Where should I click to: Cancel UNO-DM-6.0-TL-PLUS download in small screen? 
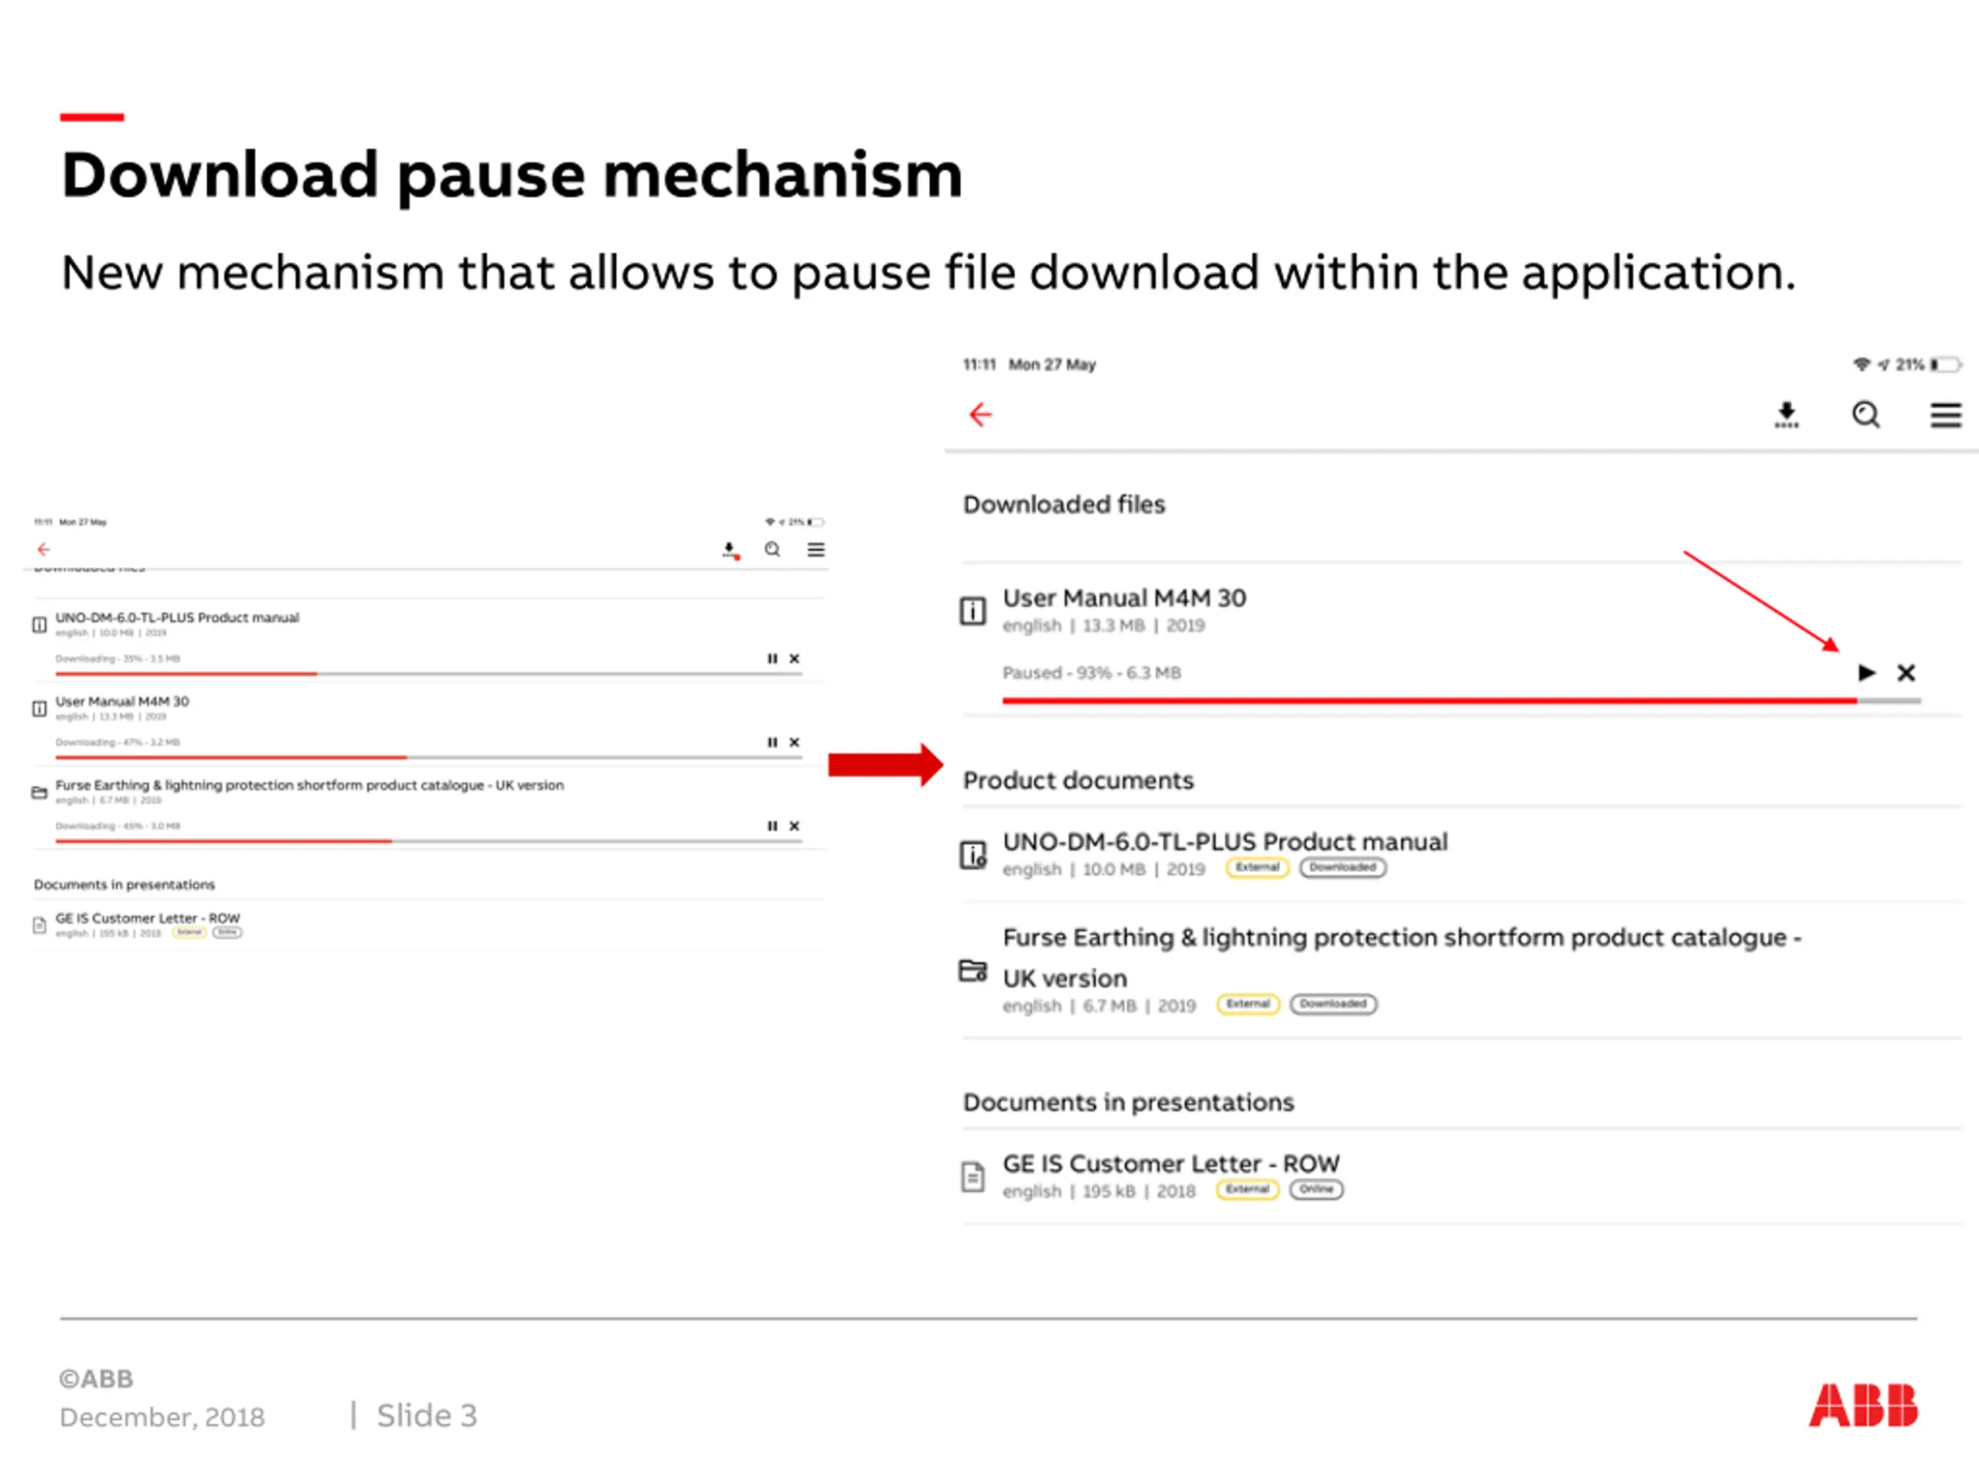tap(795, 659)
